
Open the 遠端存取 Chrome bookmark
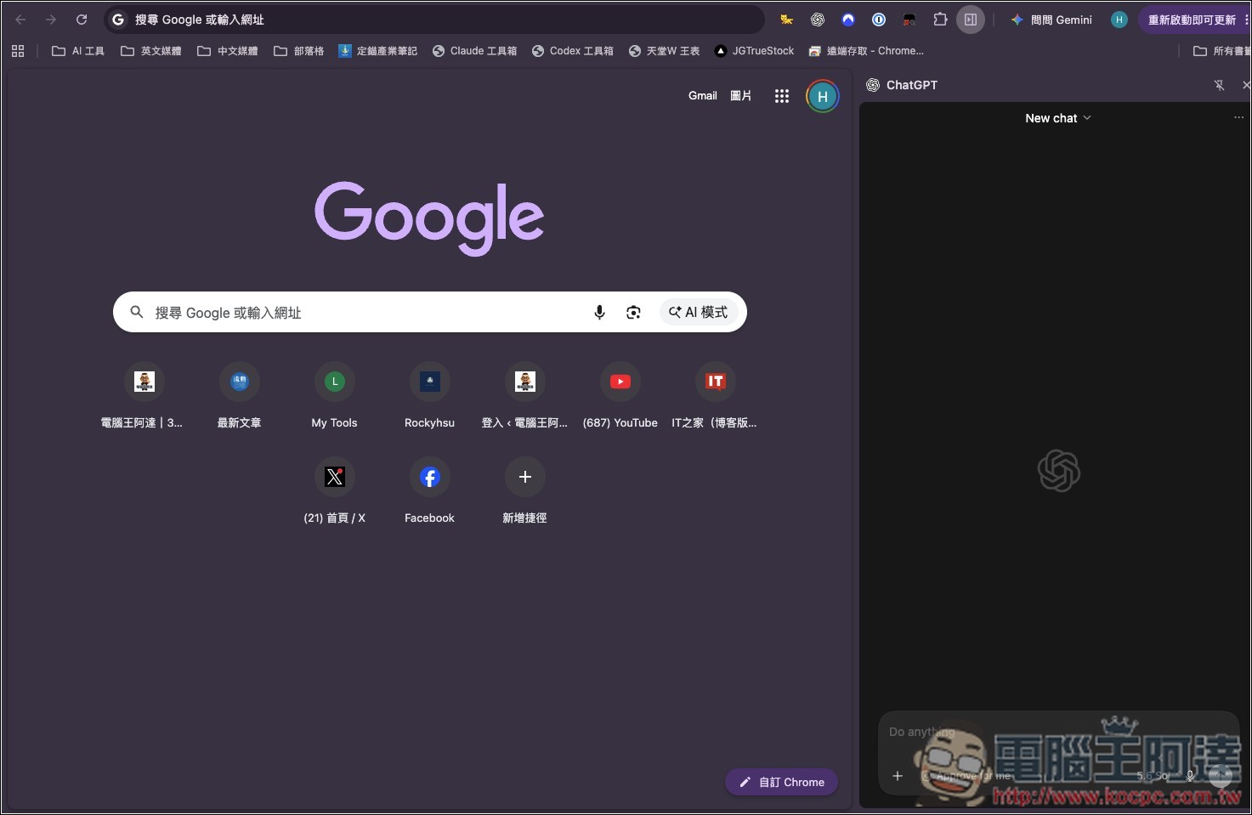pyautogui.click(x=866, y=51)
